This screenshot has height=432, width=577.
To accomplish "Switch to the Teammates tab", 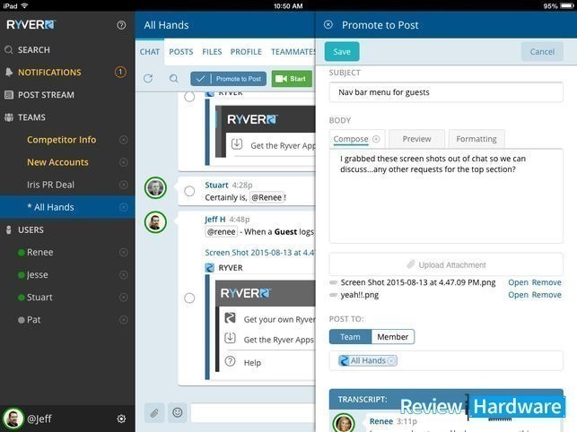I will click(293, 52).
